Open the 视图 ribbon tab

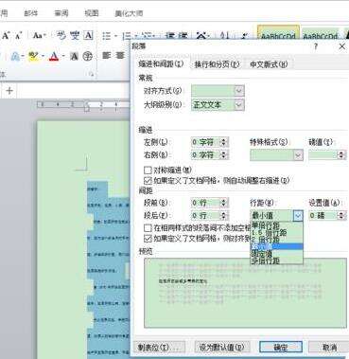(x=92, y=13)
